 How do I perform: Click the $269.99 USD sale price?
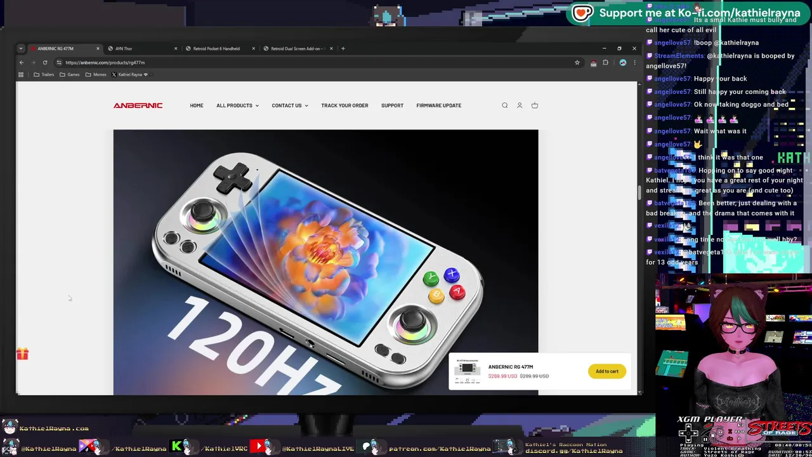(x=502, y=376)
